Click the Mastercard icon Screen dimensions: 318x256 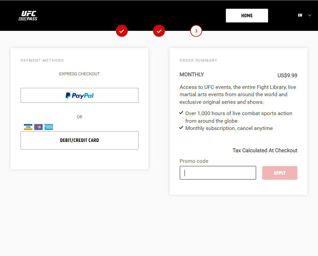(38, 127)
